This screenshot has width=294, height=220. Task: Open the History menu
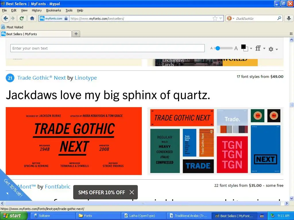click(x=36, y=10)
